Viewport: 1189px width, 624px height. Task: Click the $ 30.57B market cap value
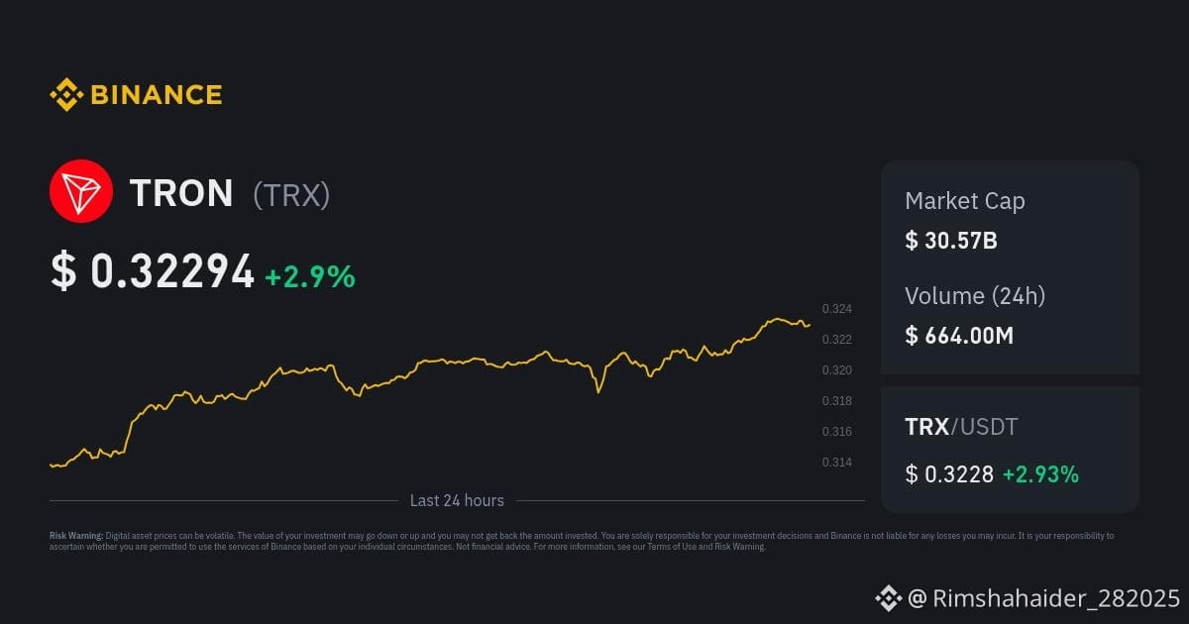(x=951, y=240)
